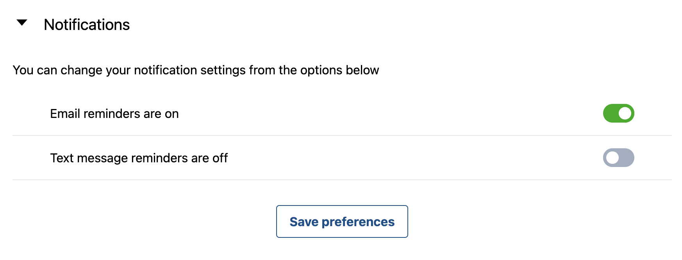The height and width of the screenshot is (260, 682).
Task: Click the word "Email" in the first reminder row
Action: click(65, 114)
